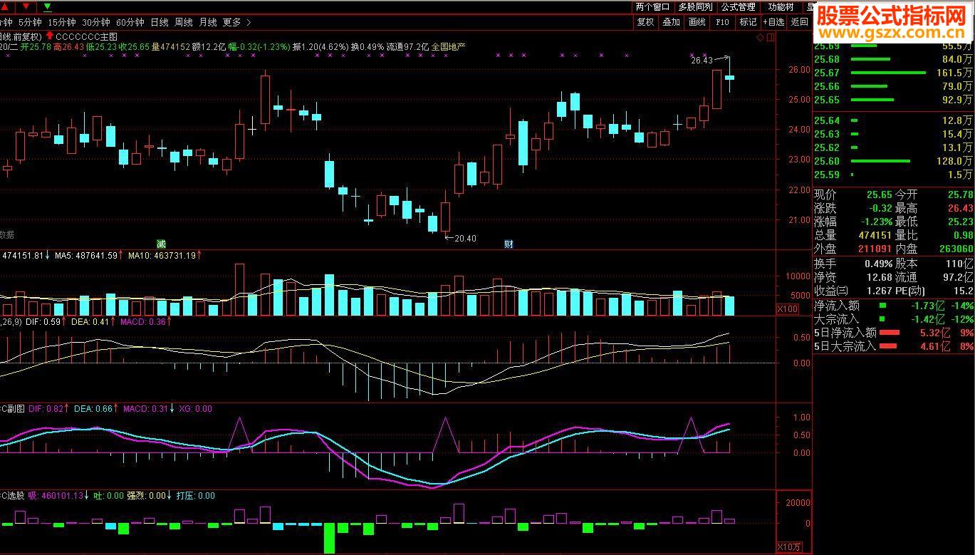975x555 pixels.
Task: Open the 功能树 menu
Action: click(781, 7)
